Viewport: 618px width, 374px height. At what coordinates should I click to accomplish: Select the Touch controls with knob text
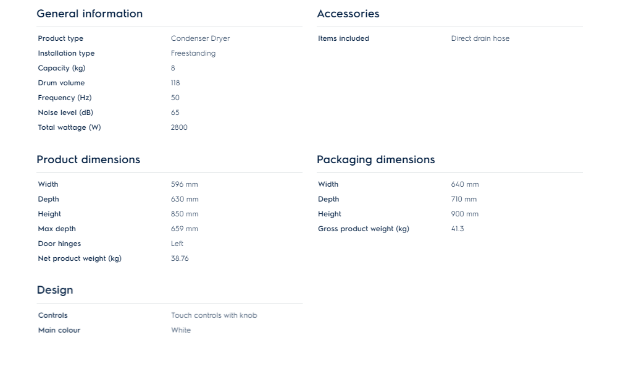click(x=214, y=315)
